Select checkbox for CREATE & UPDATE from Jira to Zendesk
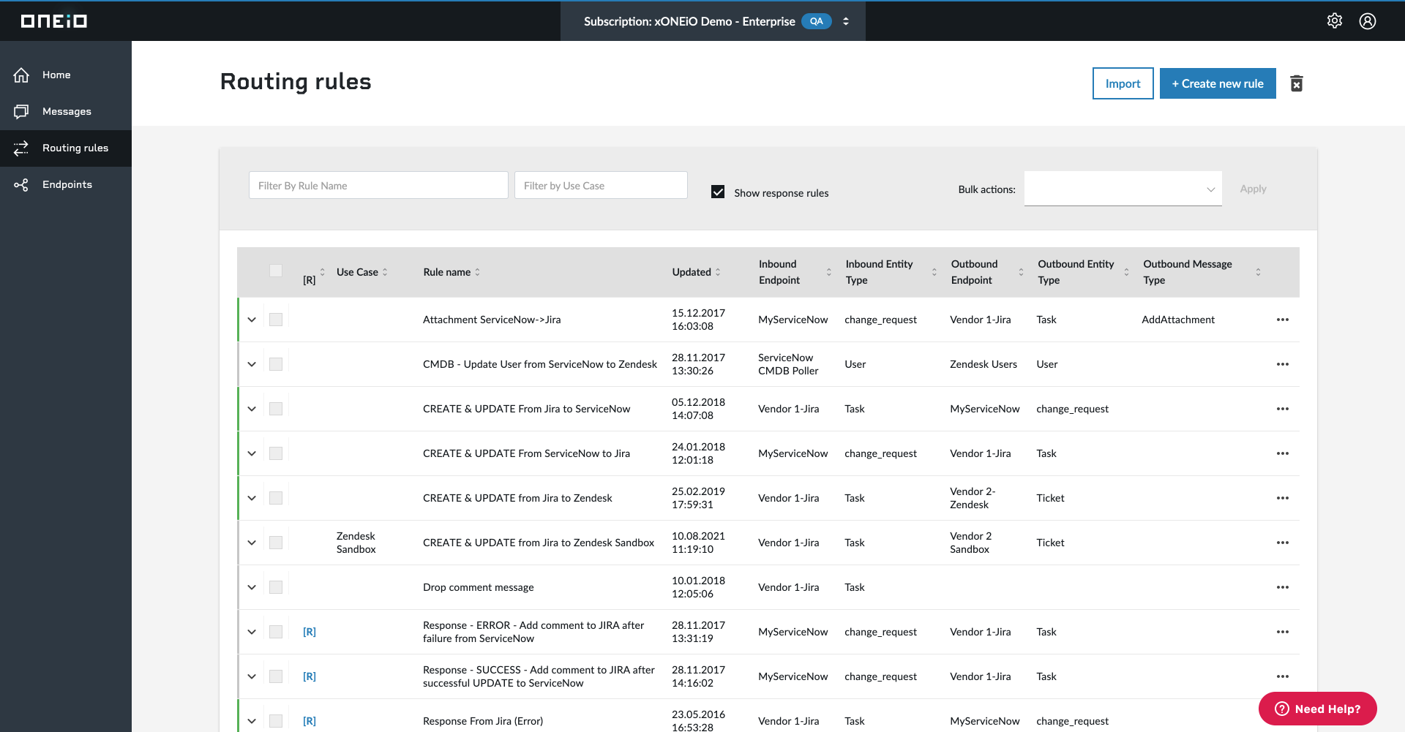Screen dimensions: 1405x732 pos(276,498)
